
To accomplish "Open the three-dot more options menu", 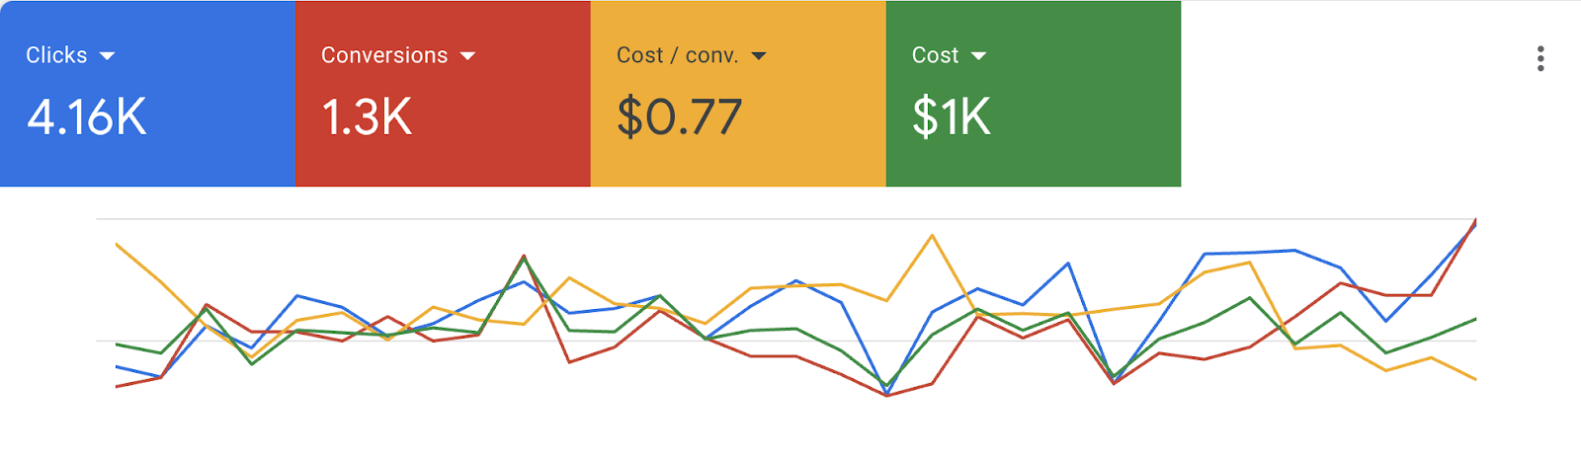I will pos(1540,58).
